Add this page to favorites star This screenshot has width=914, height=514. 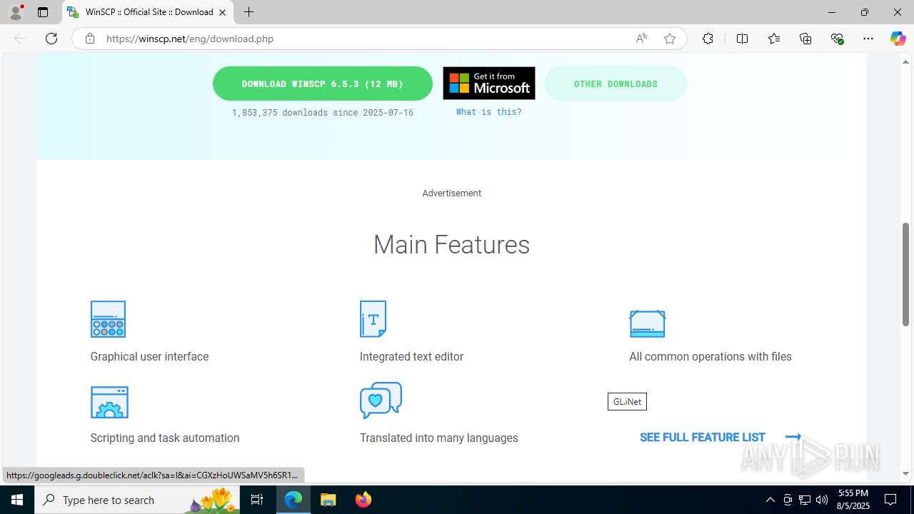coord(669,39)
